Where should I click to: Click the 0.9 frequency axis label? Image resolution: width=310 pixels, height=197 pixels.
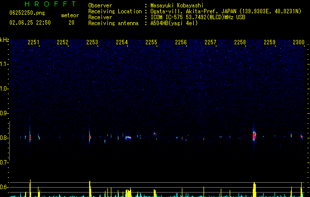[x=4, y=113]
